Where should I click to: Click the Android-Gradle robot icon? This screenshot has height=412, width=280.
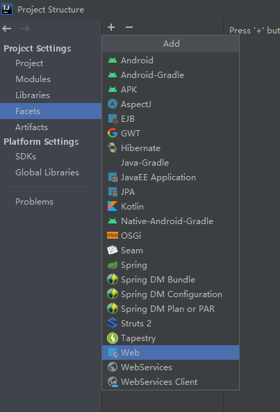(113, 75)
